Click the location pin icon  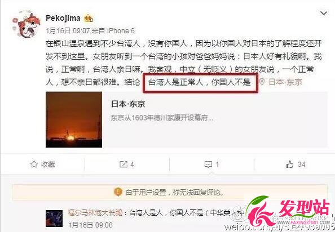pos(262,82)
